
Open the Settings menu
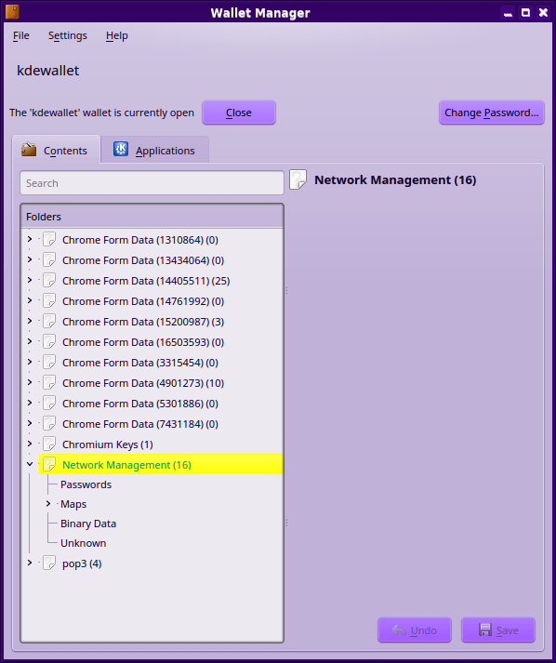tap(68, 35)
